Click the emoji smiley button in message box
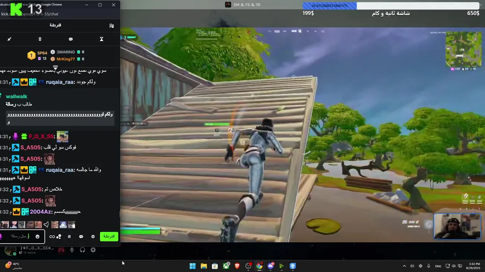Viewport: 485px width, 272px height. 37,236
